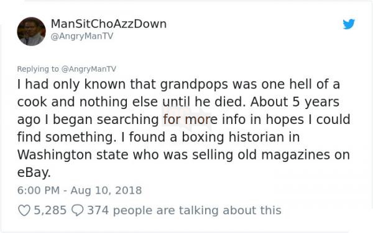This screenshot has width=373, height=233.
Task: Click the word "grandpops" in the first line
Action: pyautogui.click(x=194, y=85)
